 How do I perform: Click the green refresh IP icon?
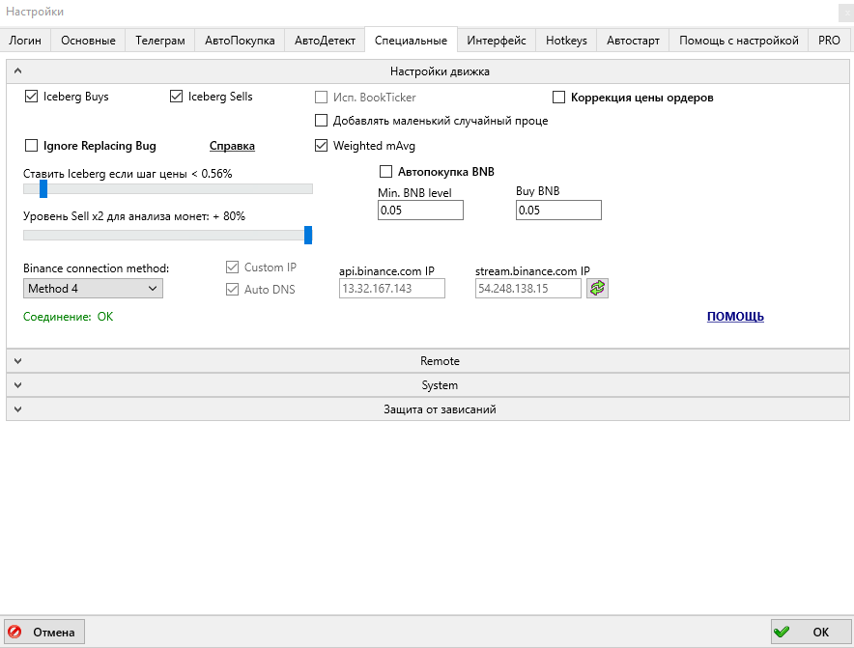click(x=597, y=288)
